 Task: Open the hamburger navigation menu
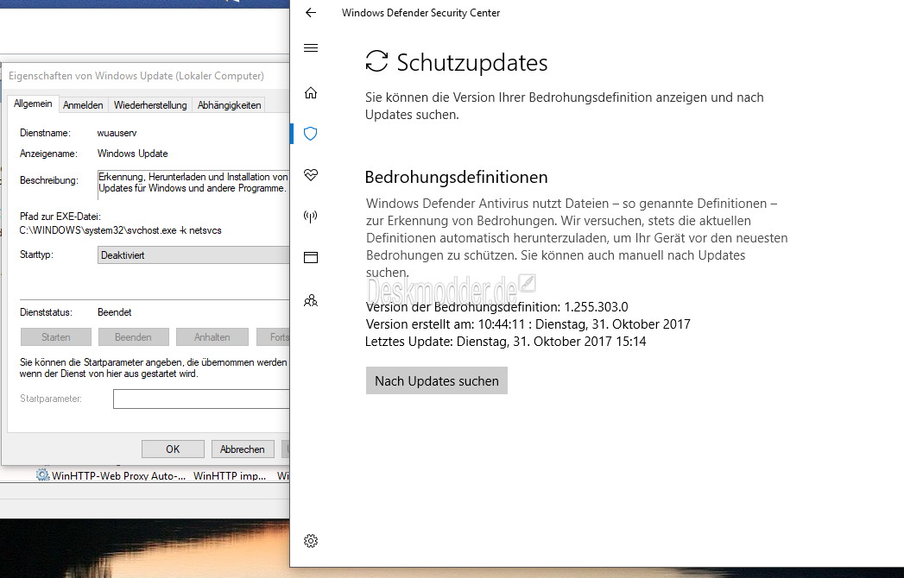(311, 47)
